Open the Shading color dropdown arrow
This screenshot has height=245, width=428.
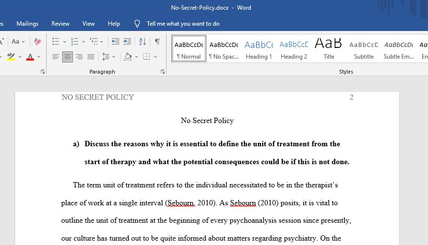137,57
